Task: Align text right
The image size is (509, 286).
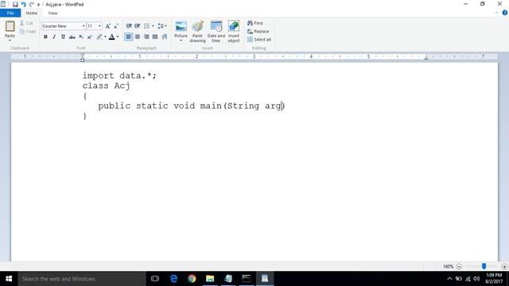Action: [146, 37]
